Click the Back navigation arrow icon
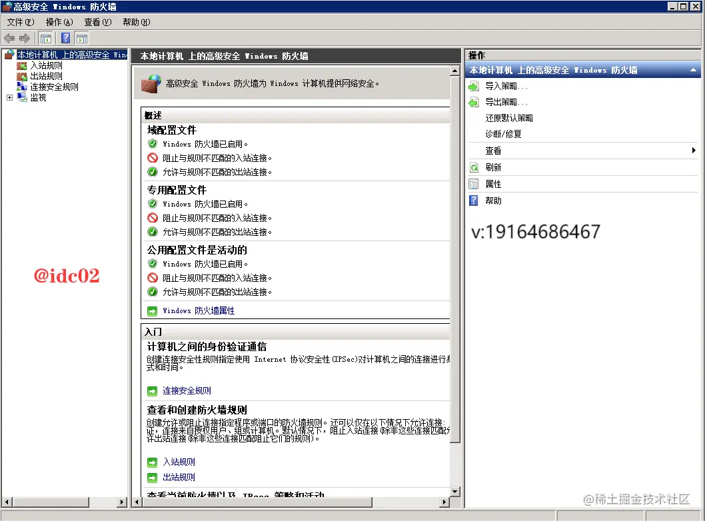705x521 pixels. tap(9, 38)
